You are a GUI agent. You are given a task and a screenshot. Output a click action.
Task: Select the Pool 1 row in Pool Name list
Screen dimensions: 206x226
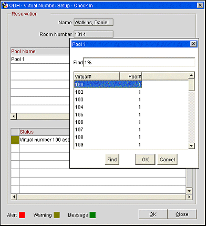click(40, 60)
